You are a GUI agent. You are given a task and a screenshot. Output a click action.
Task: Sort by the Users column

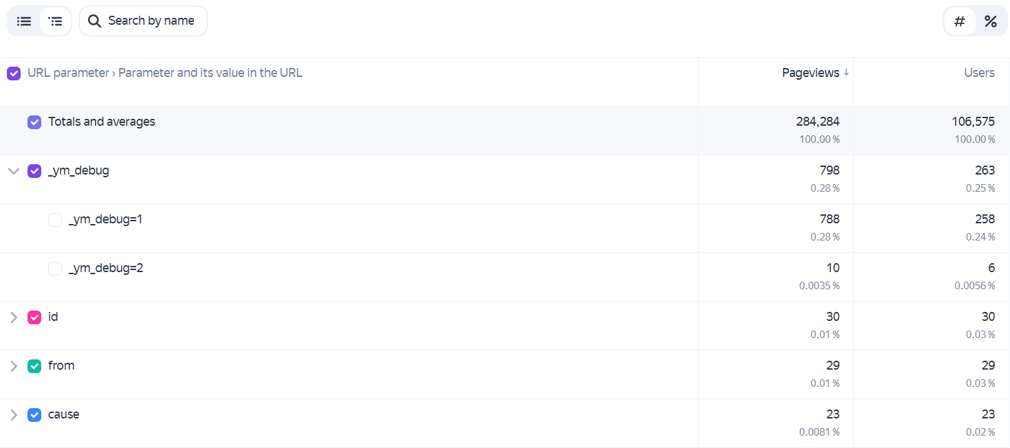(x=979, y=73)
